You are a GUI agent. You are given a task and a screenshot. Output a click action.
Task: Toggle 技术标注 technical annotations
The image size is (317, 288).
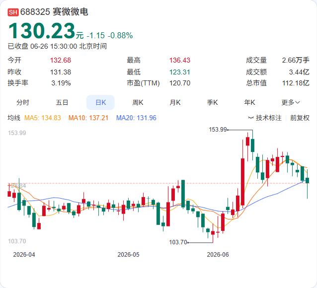click(x=268, y=118)
